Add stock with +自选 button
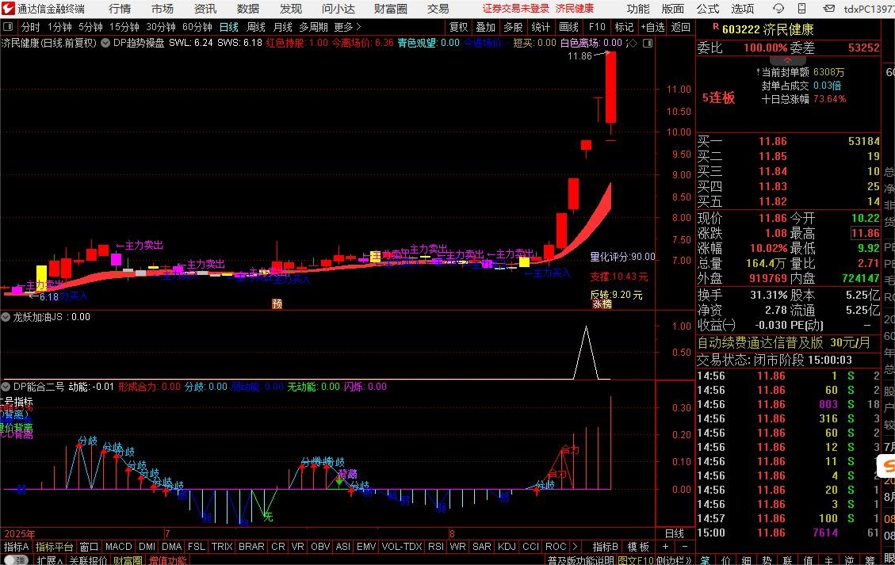 [652, 27]
